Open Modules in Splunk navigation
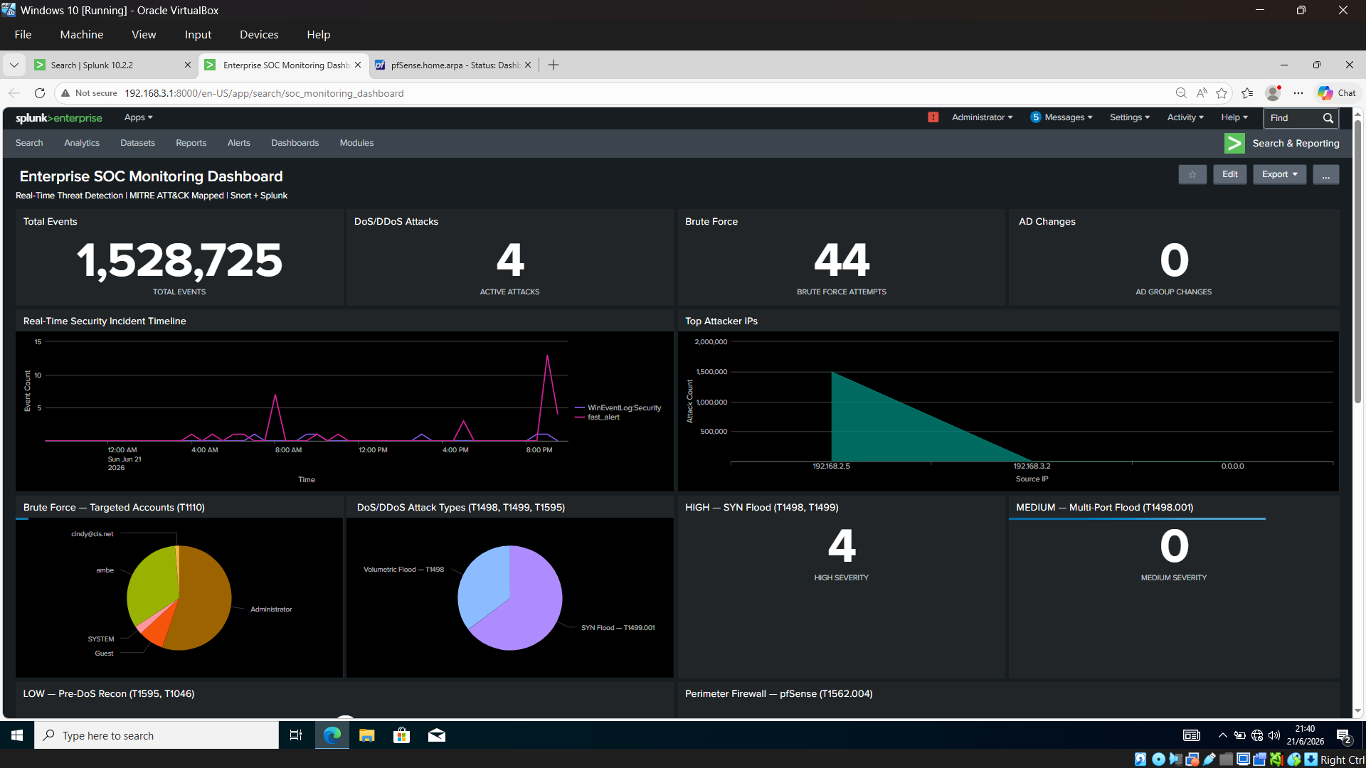Screen dimensions: 1366x768 pos(356,143)
